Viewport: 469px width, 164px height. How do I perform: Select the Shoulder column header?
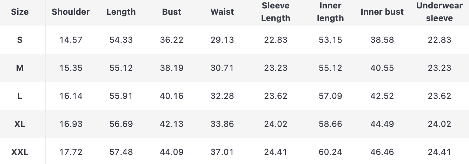point(71,12)
